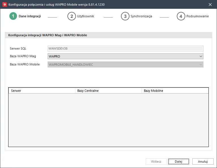Click the Bazy Centralne column header
The image size is (217, 168).
108,91
